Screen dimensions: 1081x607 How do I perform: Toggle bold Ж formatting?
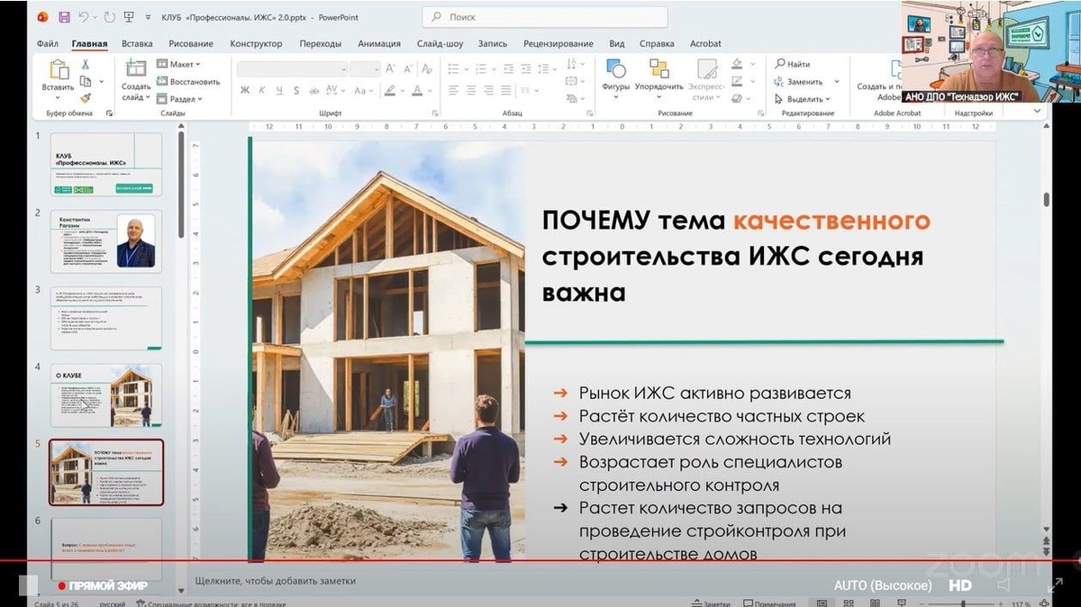[x=245, y=90]
